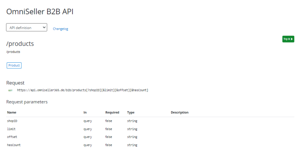Click the Name column header
The height and width of the screenshot is (151, 301).
click(x=12, y=112)
